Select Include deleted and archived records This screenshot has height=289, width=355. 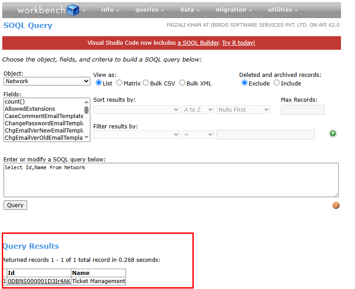coord(276,83)
